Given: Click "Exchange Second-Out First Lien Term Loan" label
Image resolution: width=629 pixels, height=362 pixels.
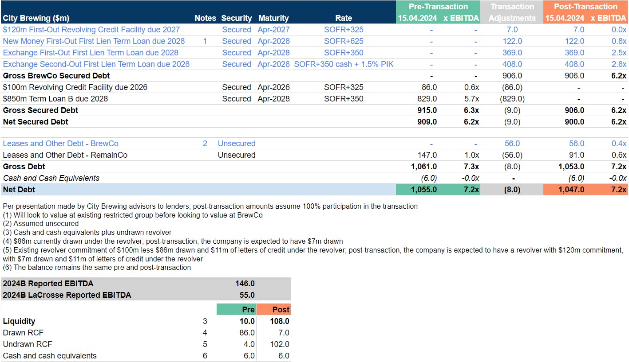Looking at the screenshot, I should (x=96, y=64).
